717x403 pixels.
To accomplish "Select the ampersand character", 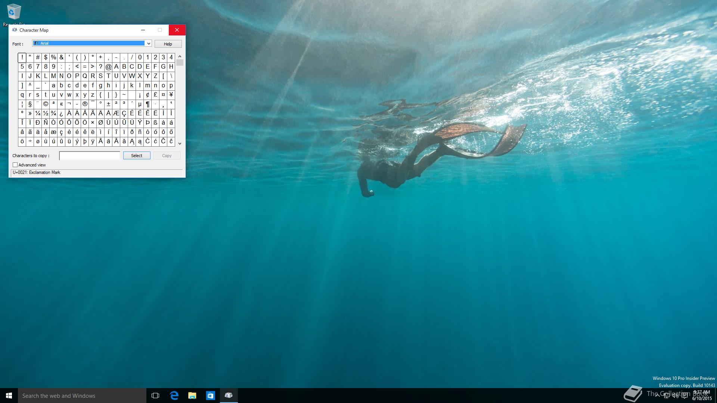I will pos(61,57).
